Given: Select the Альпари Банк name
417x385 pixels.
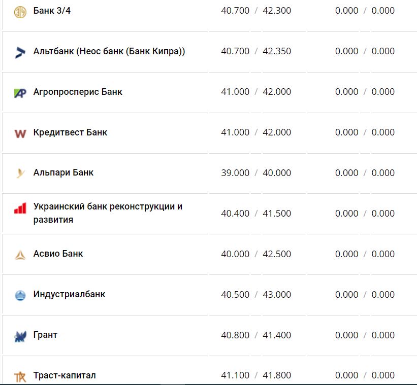Looking at the screenshot, I should pos(63,172).
